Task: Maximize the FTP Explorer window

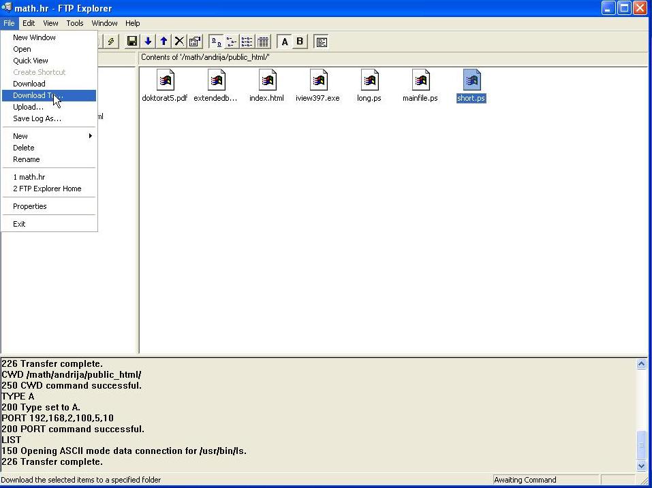Action: [x=624, y=8]
